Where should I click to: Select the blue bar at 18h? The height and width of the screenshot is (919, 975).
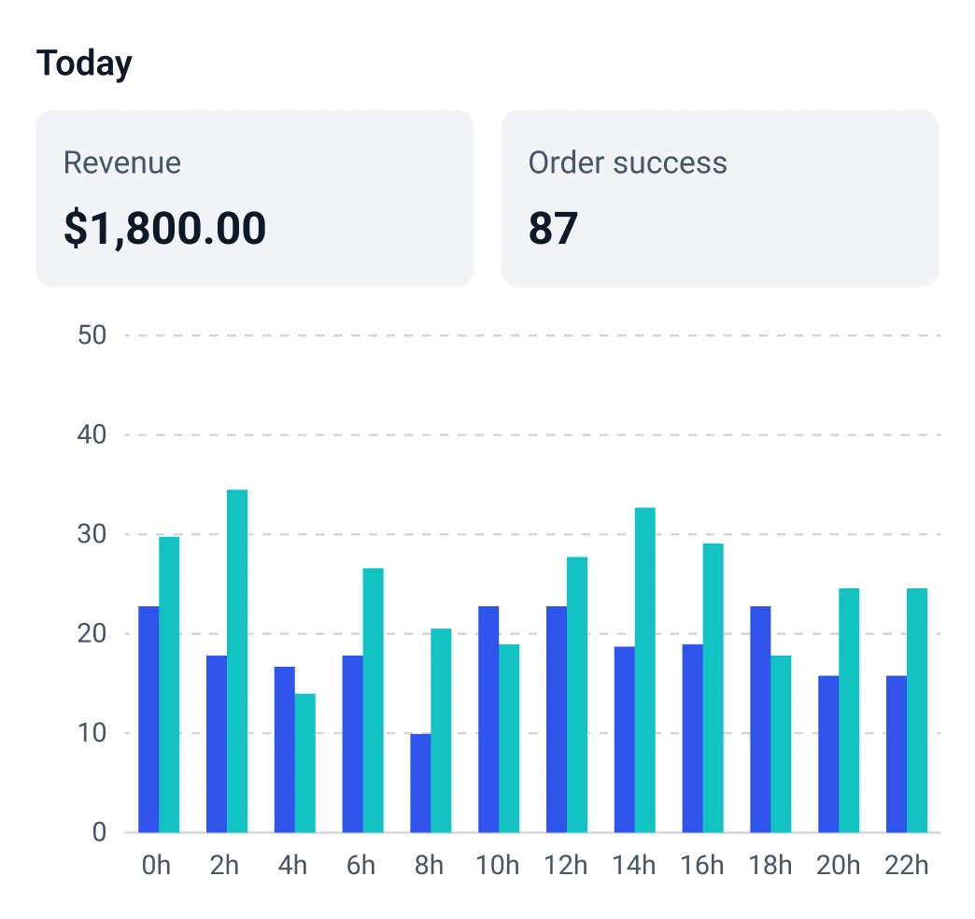[760, 719]
